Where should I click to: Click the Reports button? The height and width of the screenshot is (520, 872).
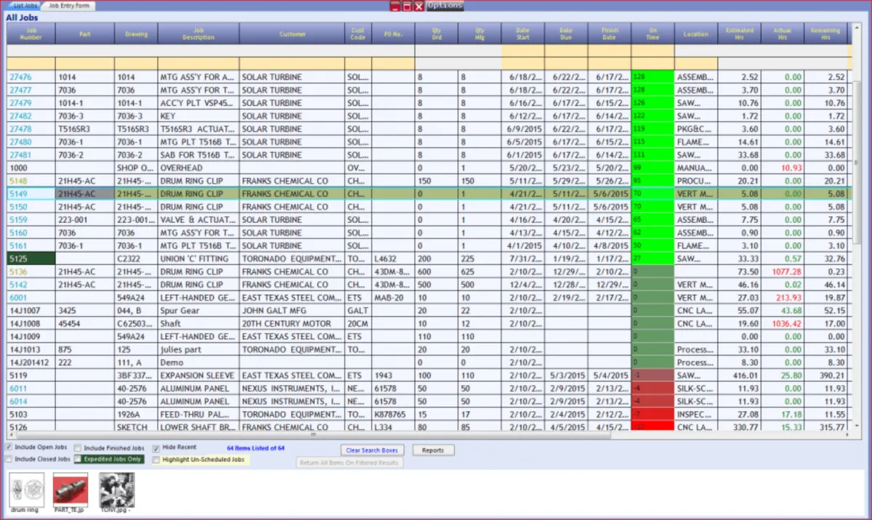(432, 450)
